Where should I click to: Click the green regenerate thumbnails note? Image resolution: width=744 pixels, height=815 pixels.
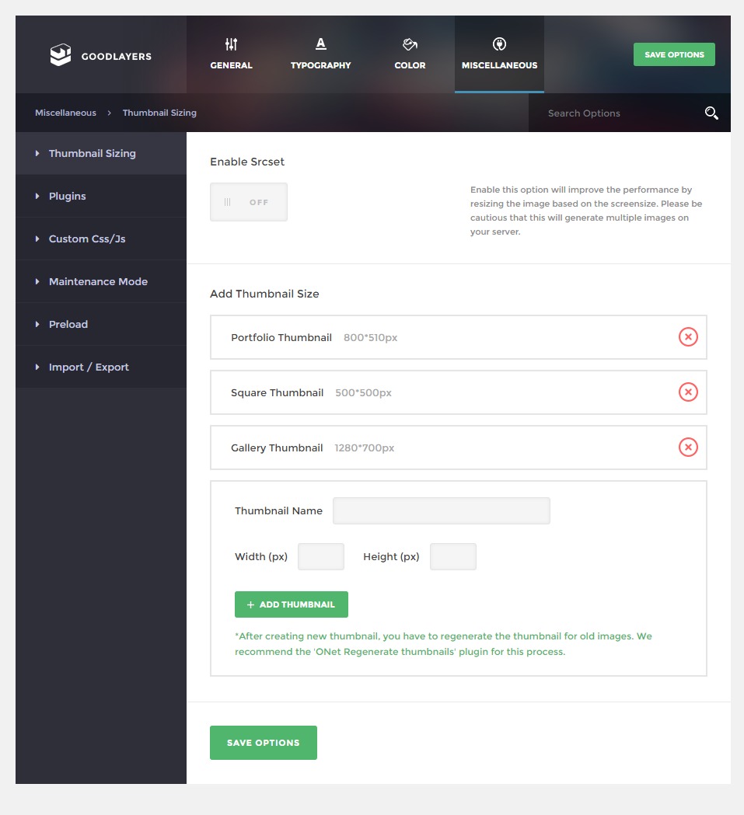click(x=443, y=643)
